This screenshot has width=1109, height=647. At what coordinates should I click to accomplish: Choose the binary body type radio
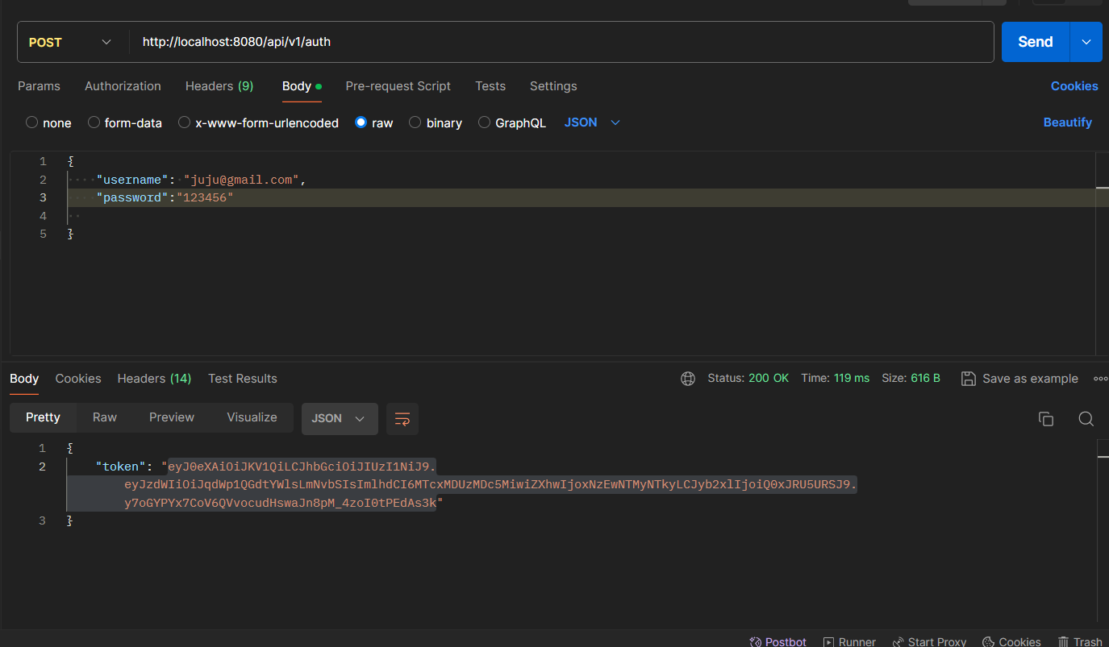[x=415, y=122]
